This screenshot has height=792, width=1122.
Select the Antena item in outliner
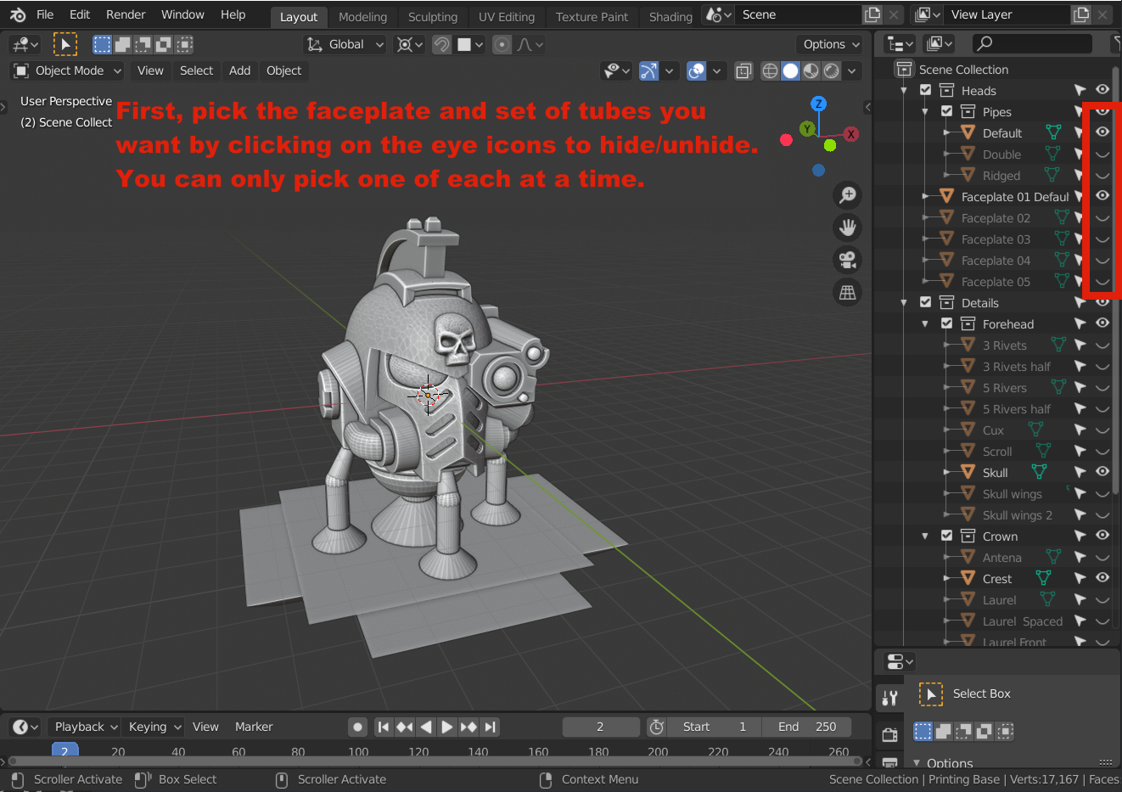(1001, 557)
